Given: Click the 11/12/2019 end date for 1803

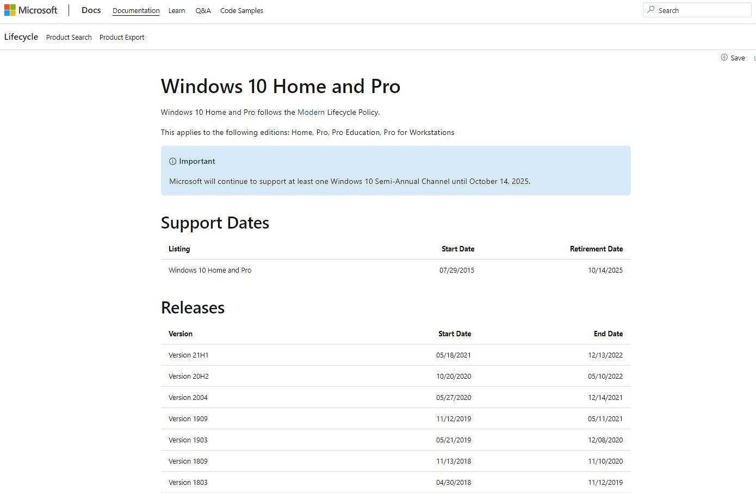Looking at the screenshot, I should (x=605, y=482).
